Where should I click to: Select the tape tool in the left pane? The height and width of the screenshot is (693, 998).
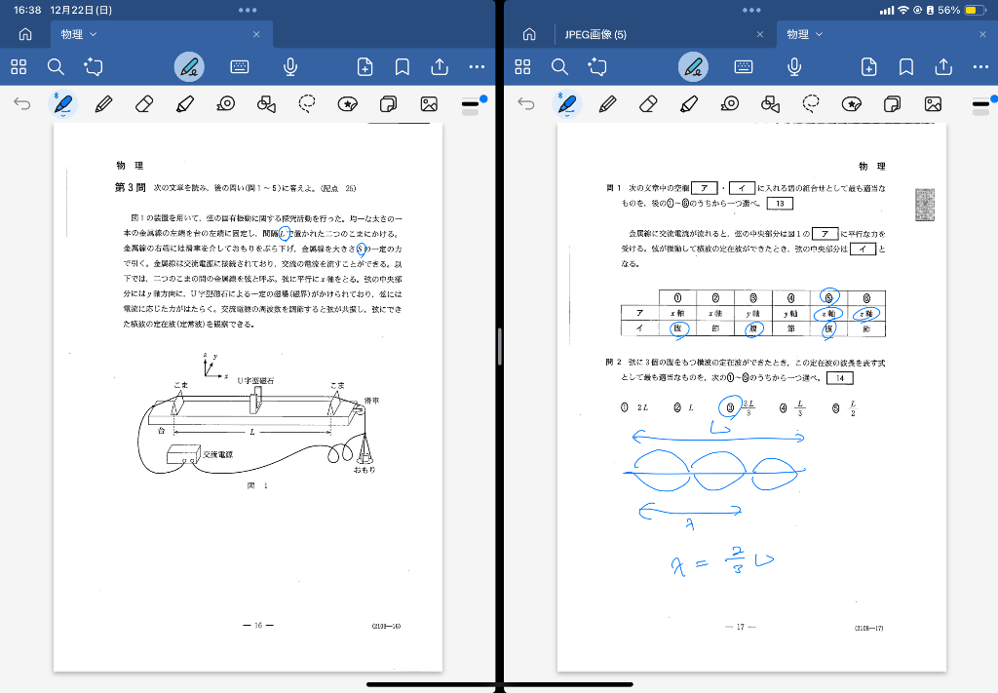coord(225,104)
